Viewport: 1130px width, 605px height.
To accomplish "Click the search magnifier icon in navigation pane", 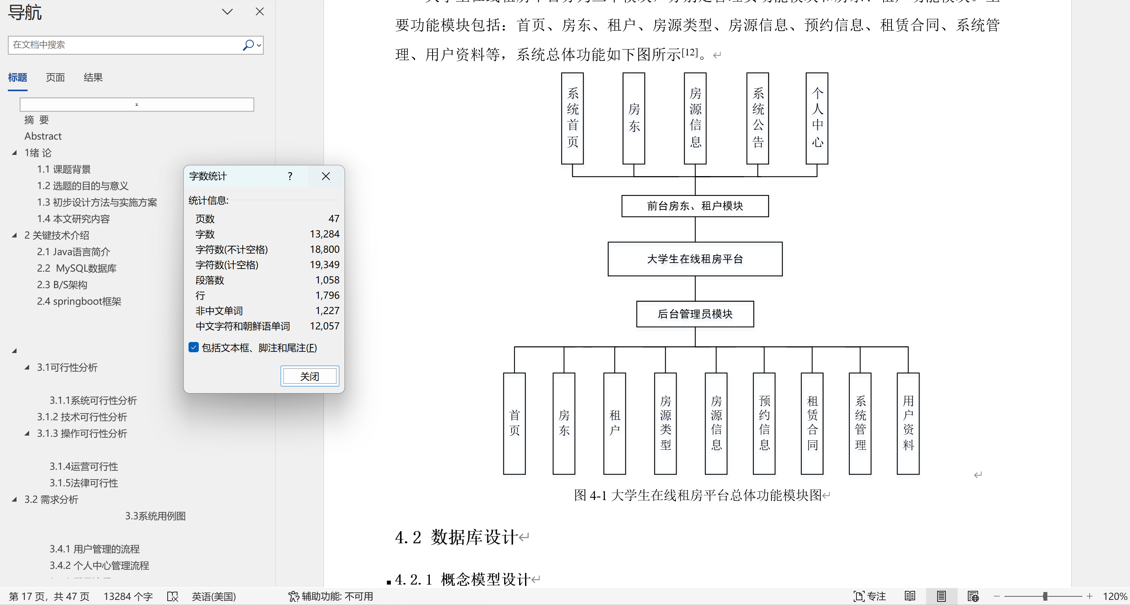I will (x=248, y=45).
